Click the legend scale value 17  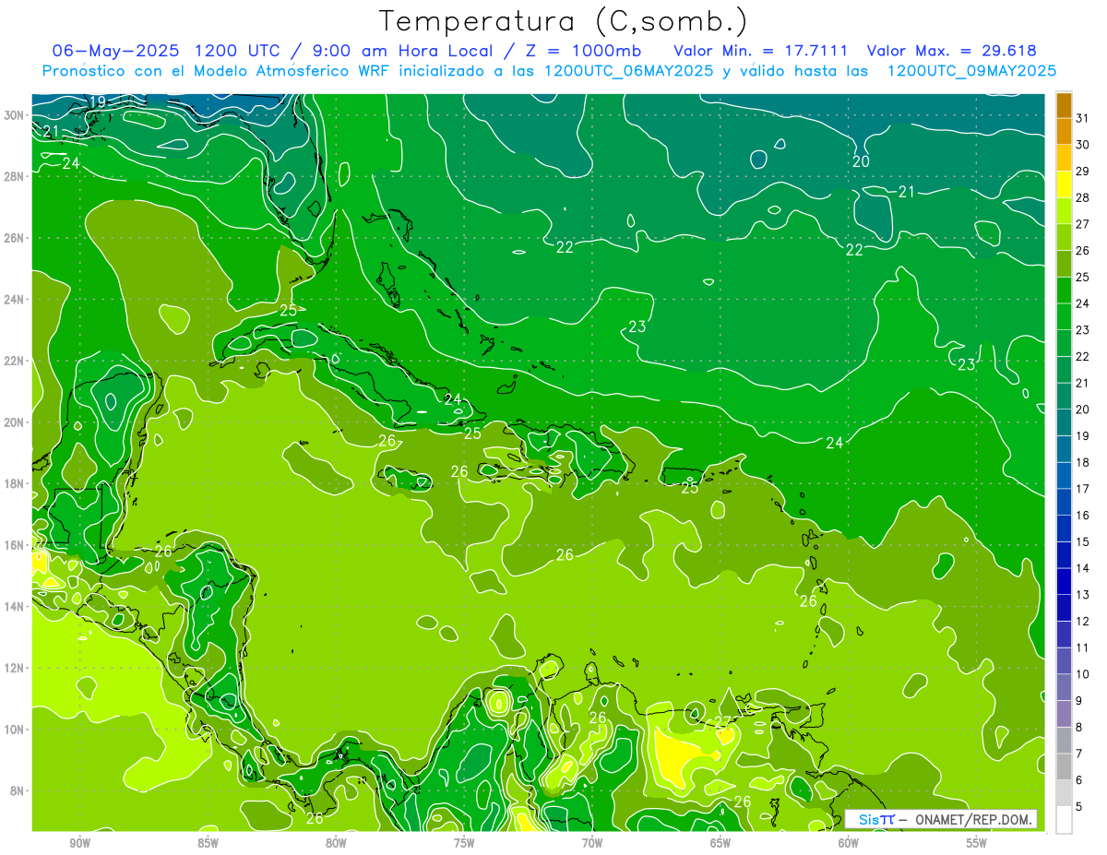tap(1082, 489)
